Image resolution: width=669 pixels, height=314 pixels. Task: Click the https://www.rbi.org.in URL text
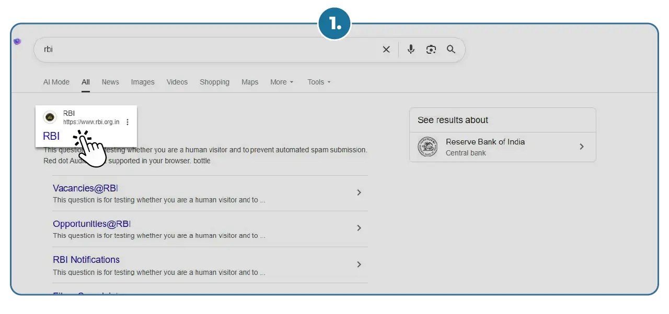pyautogui.click(x=91, y=122)
